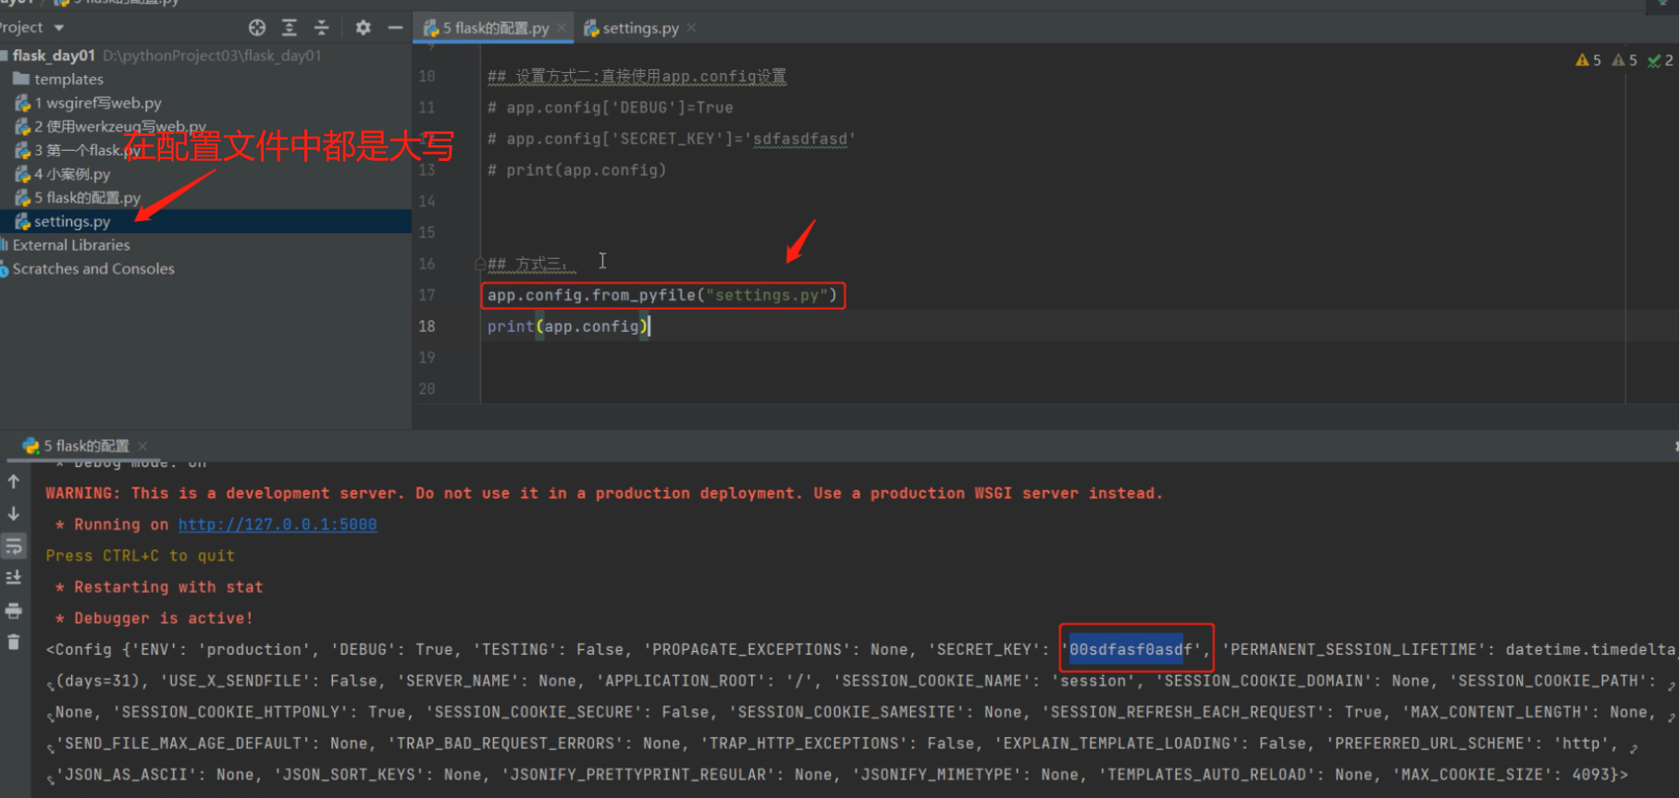Click the WARNING development server message
Viewport: 1679px width, 798px height.
(x=604, y=493)
